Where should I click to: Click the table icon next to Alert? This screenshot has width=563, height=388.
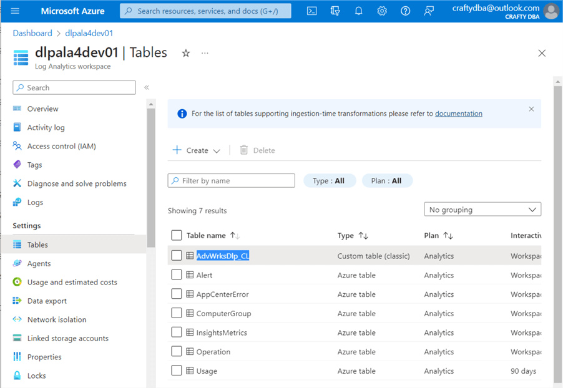coord(190,275)
